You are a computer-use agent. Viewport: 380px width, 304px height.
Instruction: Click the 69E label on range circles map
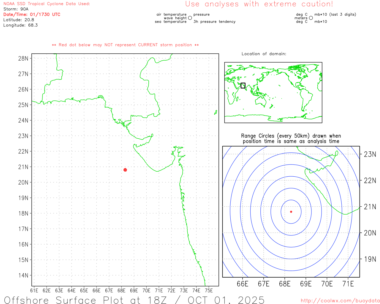coord(306,284)
